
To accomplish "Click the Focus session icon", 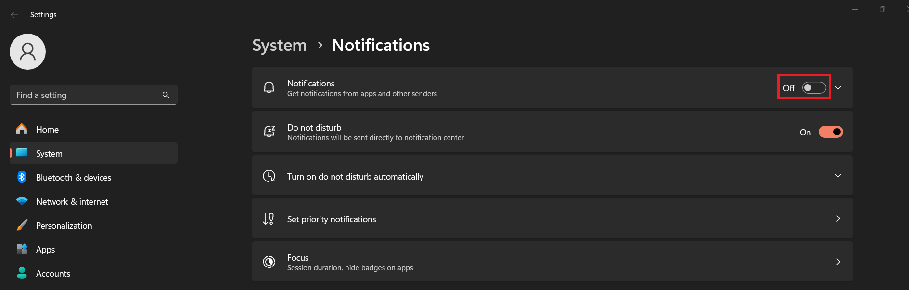I will pyautogui.click(x=269, y=262).
